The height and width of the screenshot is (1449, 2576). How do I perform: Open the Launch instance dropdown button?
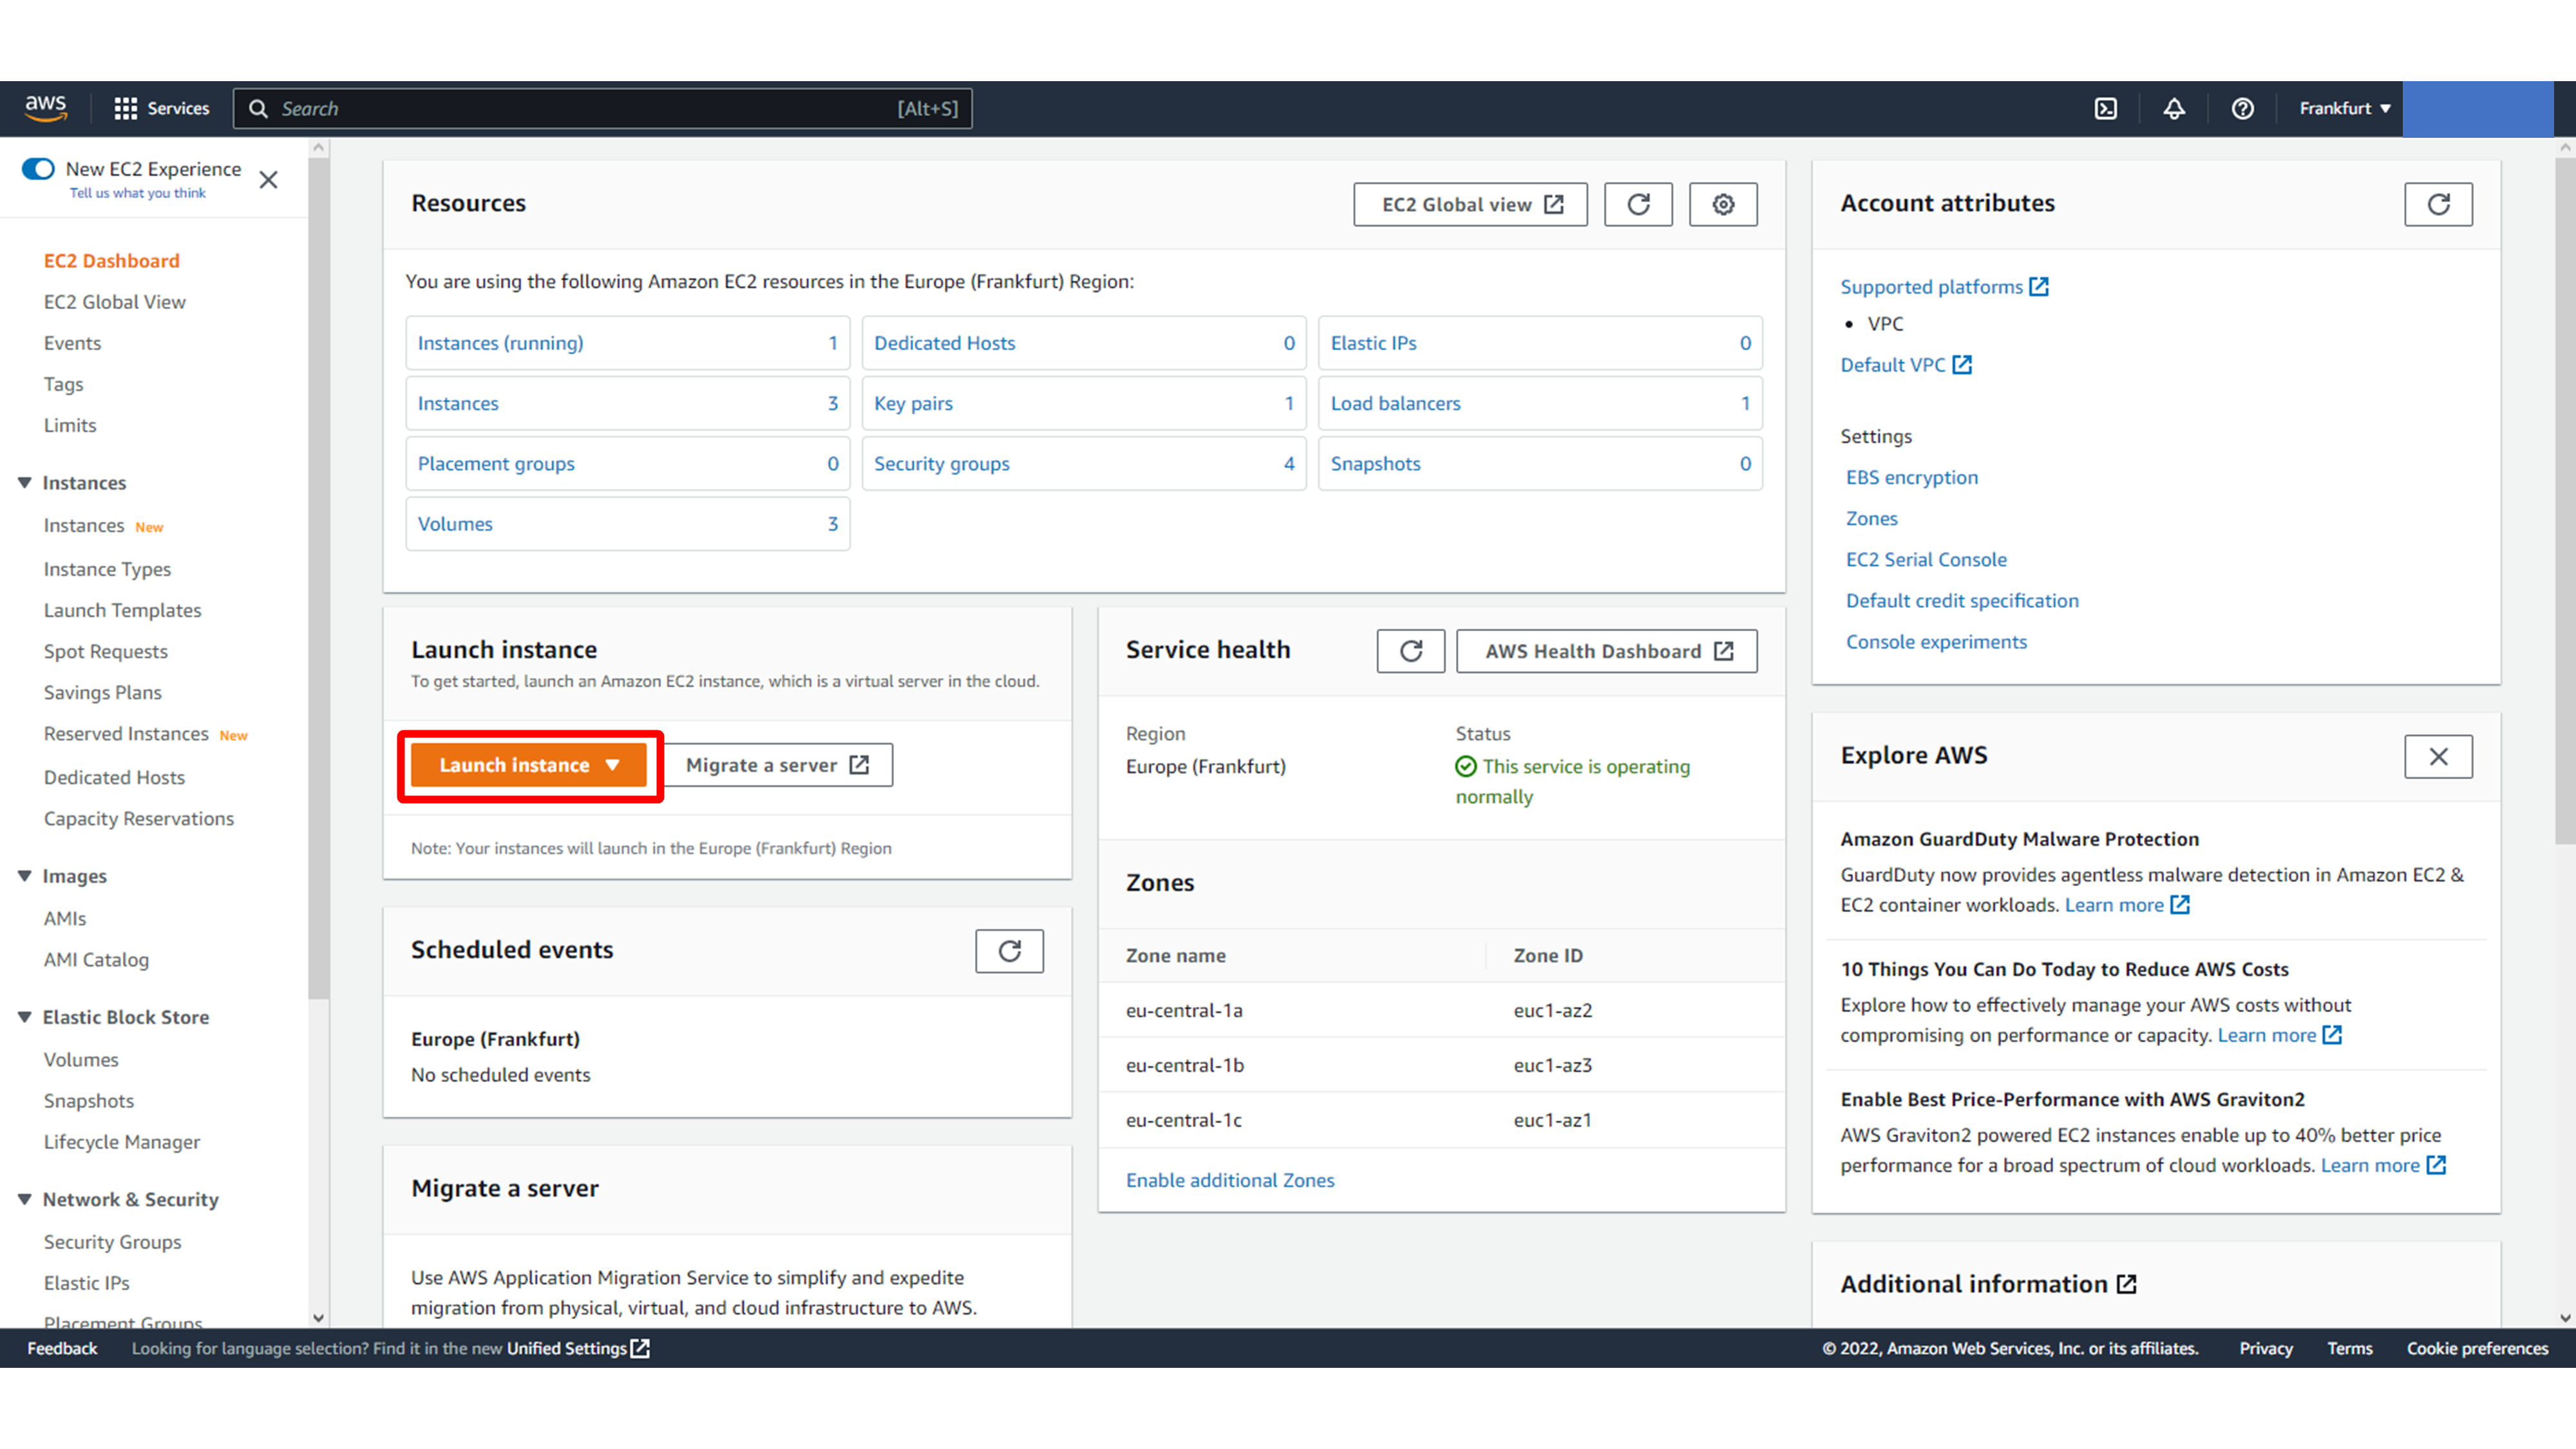click(529, 766)
